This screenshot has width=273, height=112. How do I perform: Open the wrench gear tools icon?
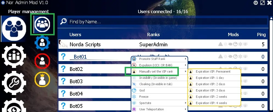click(14, 83)
